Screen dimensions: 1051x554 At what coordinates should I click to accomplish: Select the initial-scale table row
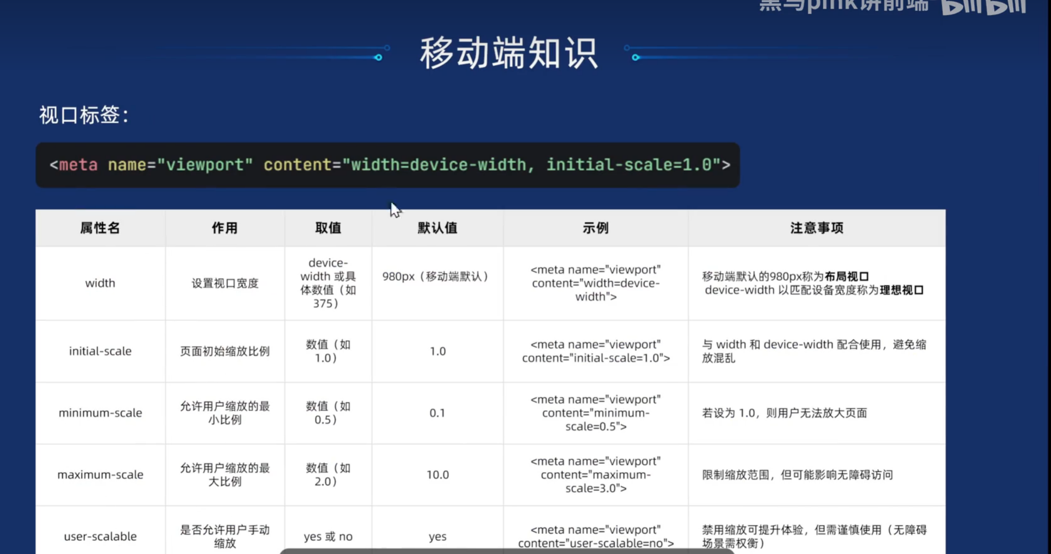point(100,351)
